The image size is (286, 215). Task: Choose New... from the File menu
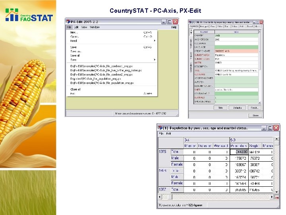(112, 32)
